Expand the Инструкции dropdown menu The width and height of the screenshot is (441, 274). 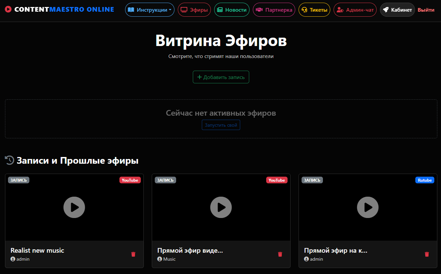(149, 10)
